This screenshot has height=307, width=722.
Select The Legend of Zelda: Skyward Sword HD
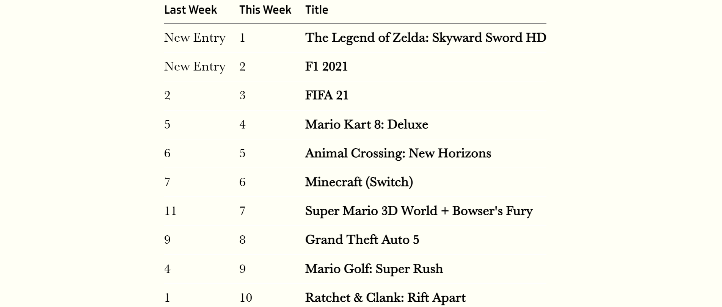click(425, 38)
